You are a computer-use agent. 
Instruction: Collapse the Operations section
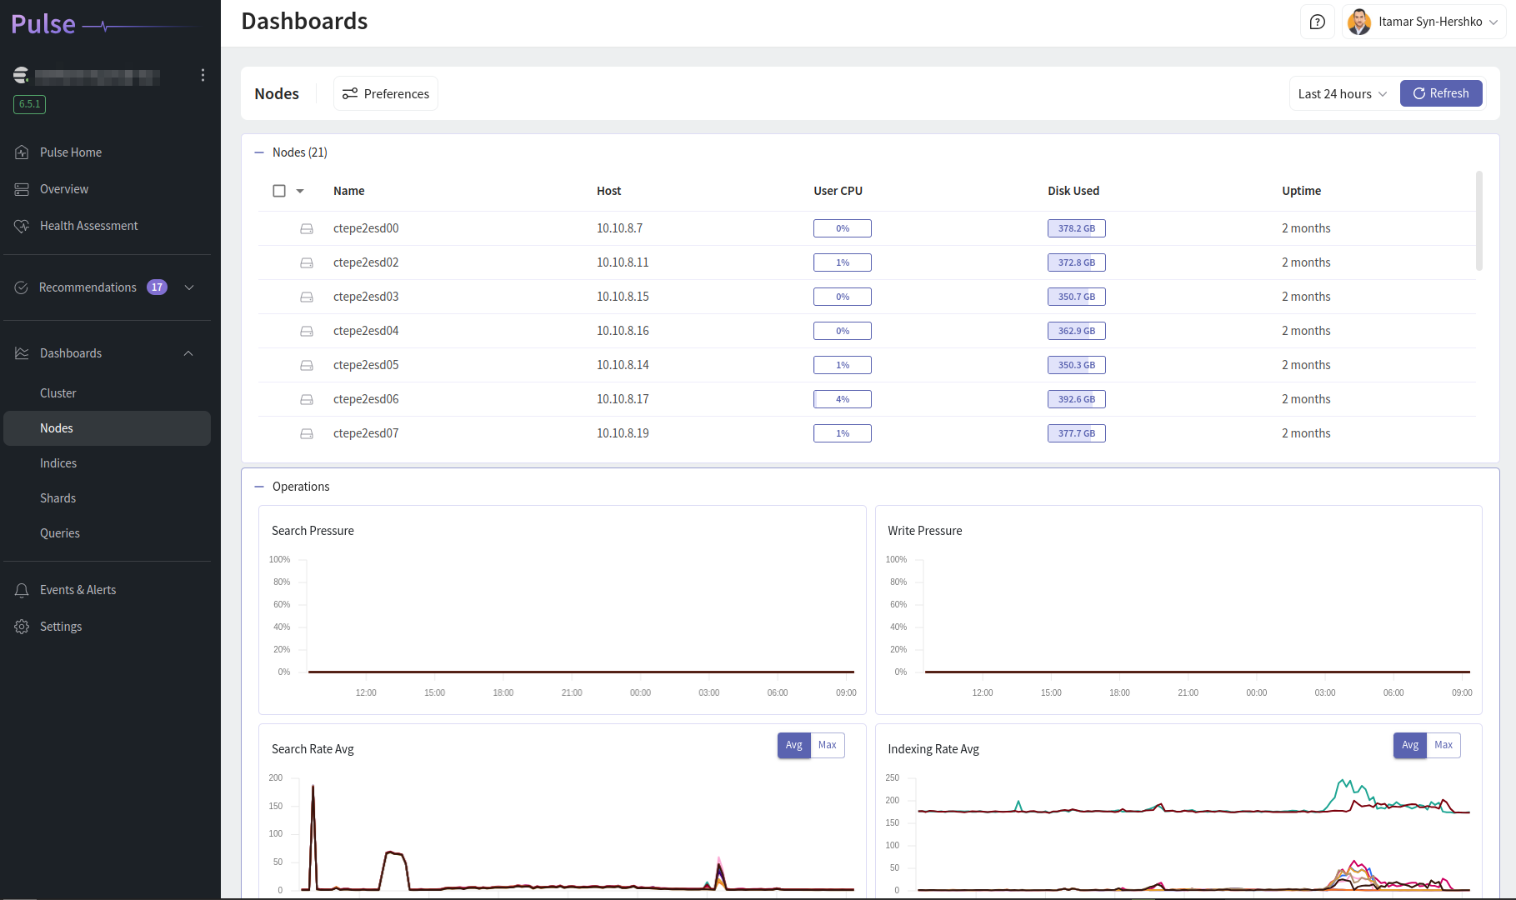click(259, 487)
